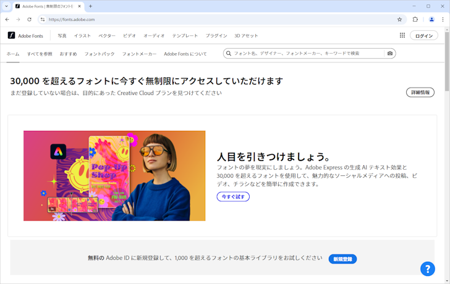
Task: Open the オーディオ menu item
Action: pyautogui.click(x=154, y=36)
